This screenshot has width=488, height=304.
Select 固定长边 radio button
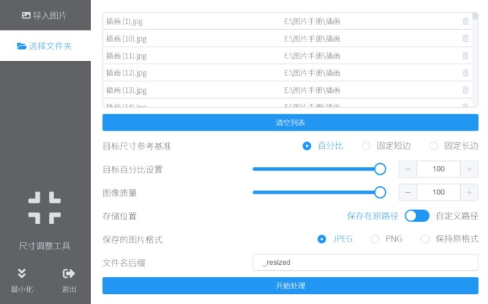click(x=434, y=146)
